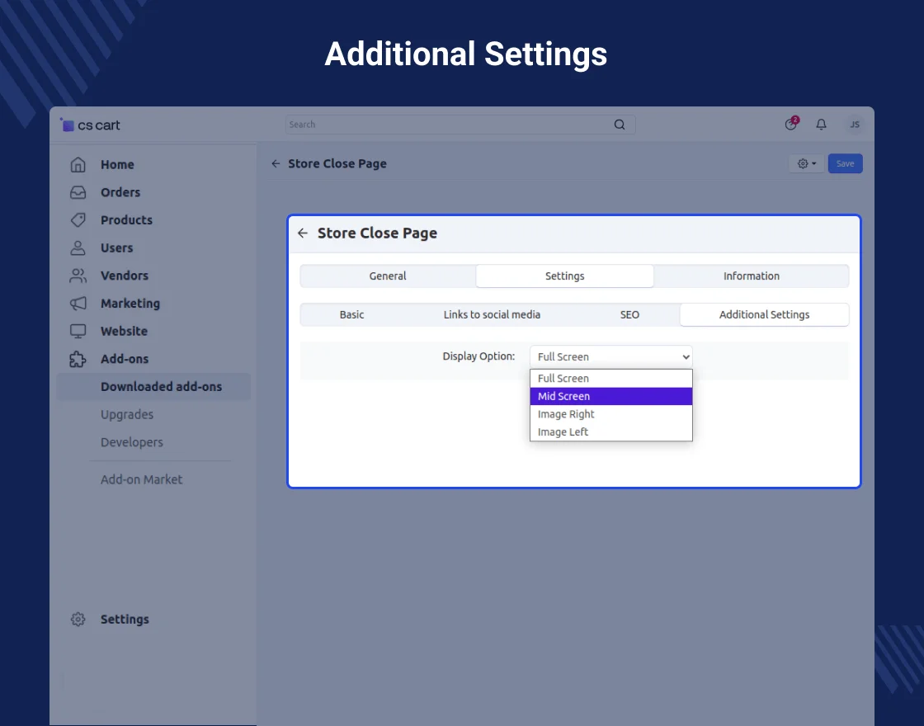Click the Home icon in sidebar
This screenshot has height=726, width=924.
tap(78, 165)
